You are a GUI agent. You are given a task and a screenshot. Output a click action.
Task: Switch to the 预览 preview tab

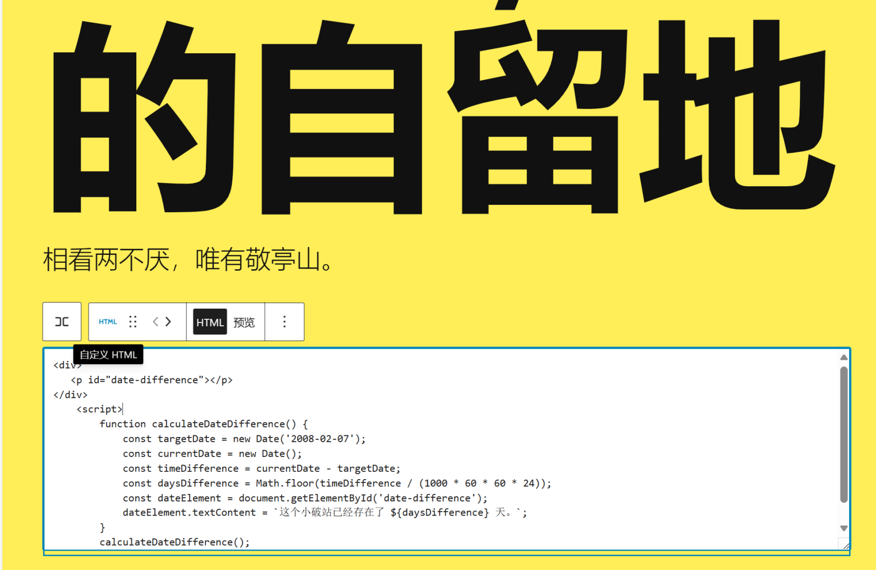244,322
